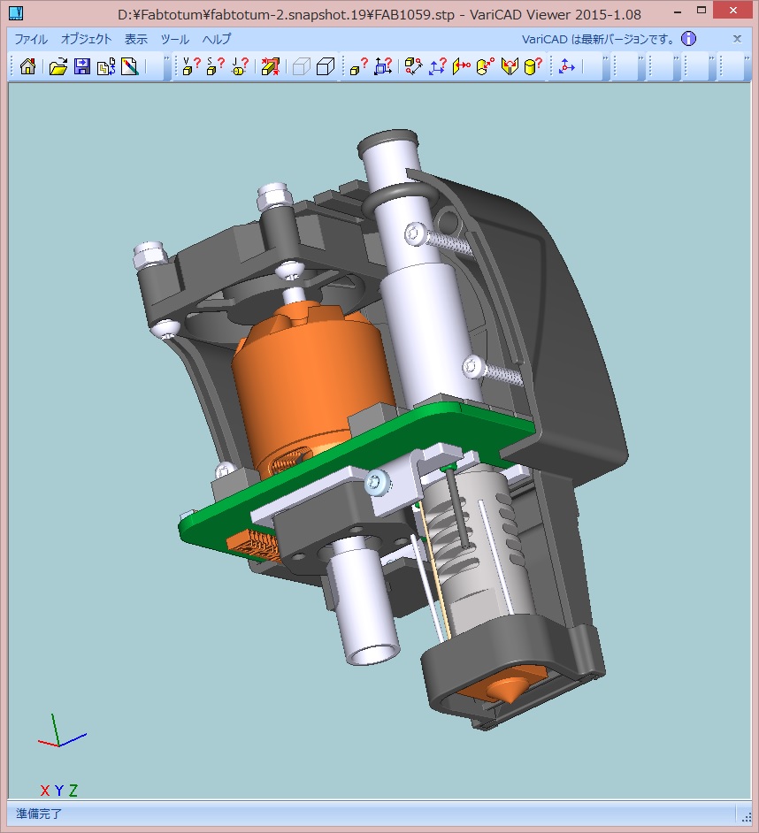The image size is (759, 833).
Task: Open the 表示 menu
Action: tap(136, 39)
